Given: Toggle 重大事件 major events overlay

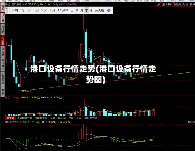Looking at the screenshot, I should pyautogui.click(x=167, y=4).
